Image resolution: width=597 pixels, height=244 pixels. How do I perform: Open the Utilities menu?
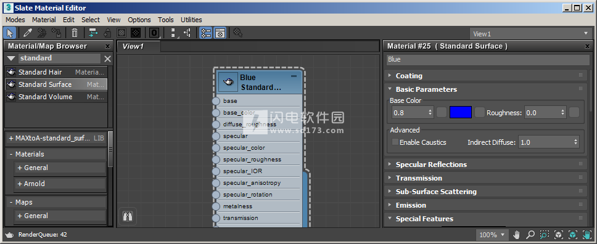click(x=191, y=20)
